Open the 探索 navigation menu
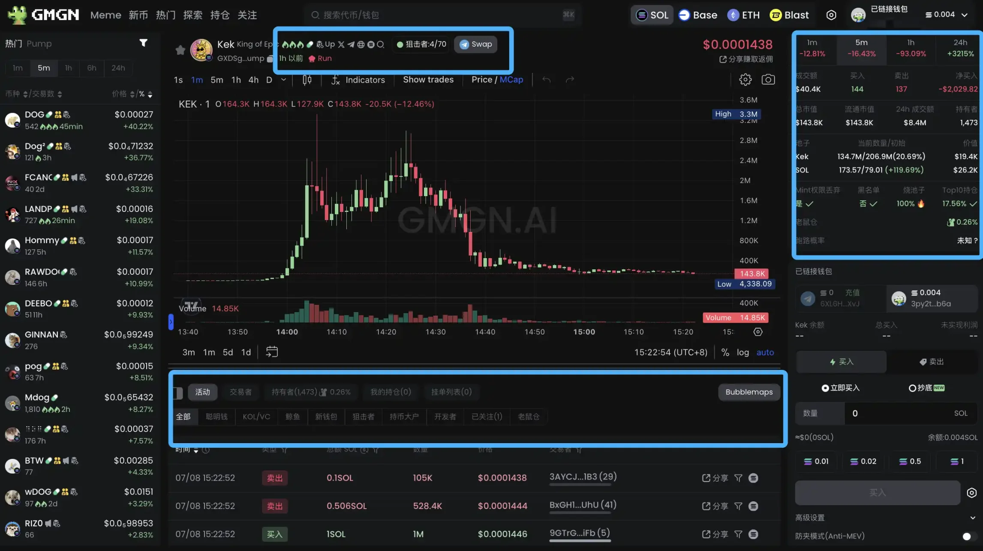Viewport: 983px width, 551px height. [x=192, y=15]
